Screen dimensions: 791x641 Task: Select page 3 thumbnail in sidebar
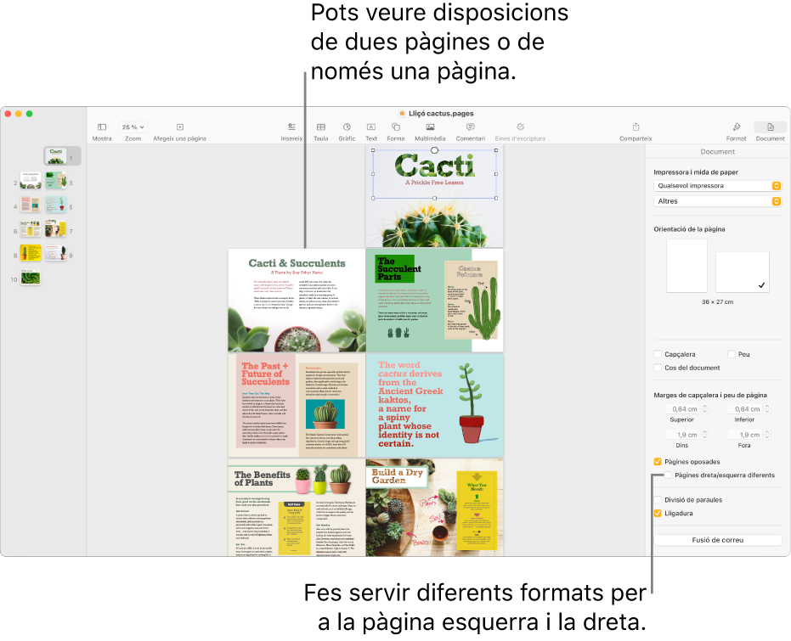pyautogui.click(x=56, y=180)
